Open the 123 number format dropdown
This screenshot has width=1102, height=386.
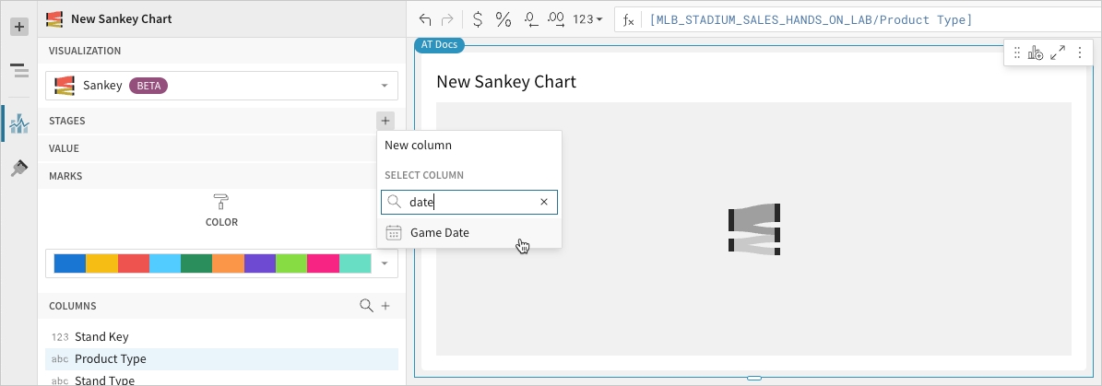pos(587,19)
